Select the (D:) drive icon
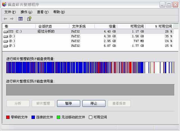The height and width of the screenshot is (131, 180). tap(6, 36)
